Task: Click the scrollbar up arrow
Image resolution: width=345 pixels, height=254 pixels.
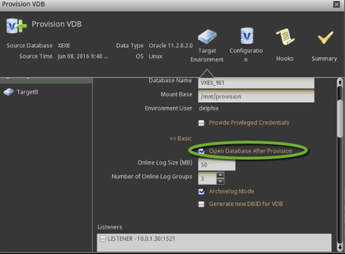Action: click(340, 82)
